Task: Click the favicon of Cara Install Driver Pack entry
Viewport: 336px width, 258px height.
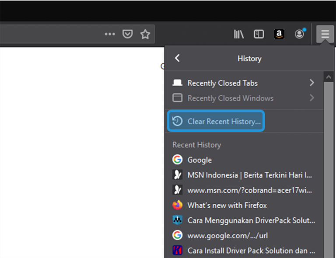Action: tap(178, 251)
